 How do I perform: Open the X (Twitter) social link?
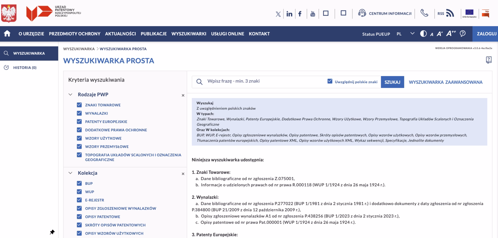pos(278,14)
